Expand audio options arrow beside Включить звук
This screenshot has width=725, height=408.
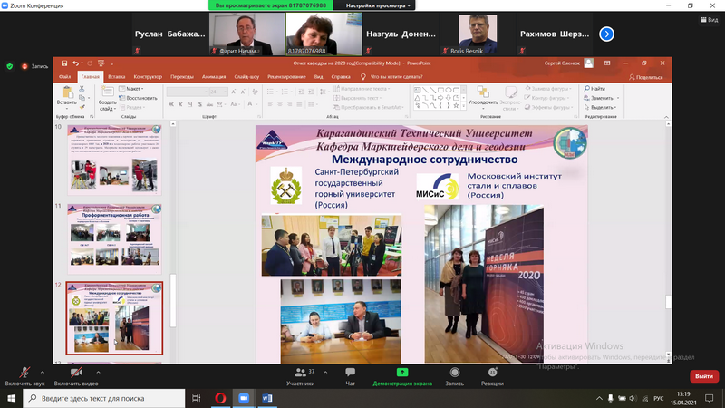(x=43, y=373)
